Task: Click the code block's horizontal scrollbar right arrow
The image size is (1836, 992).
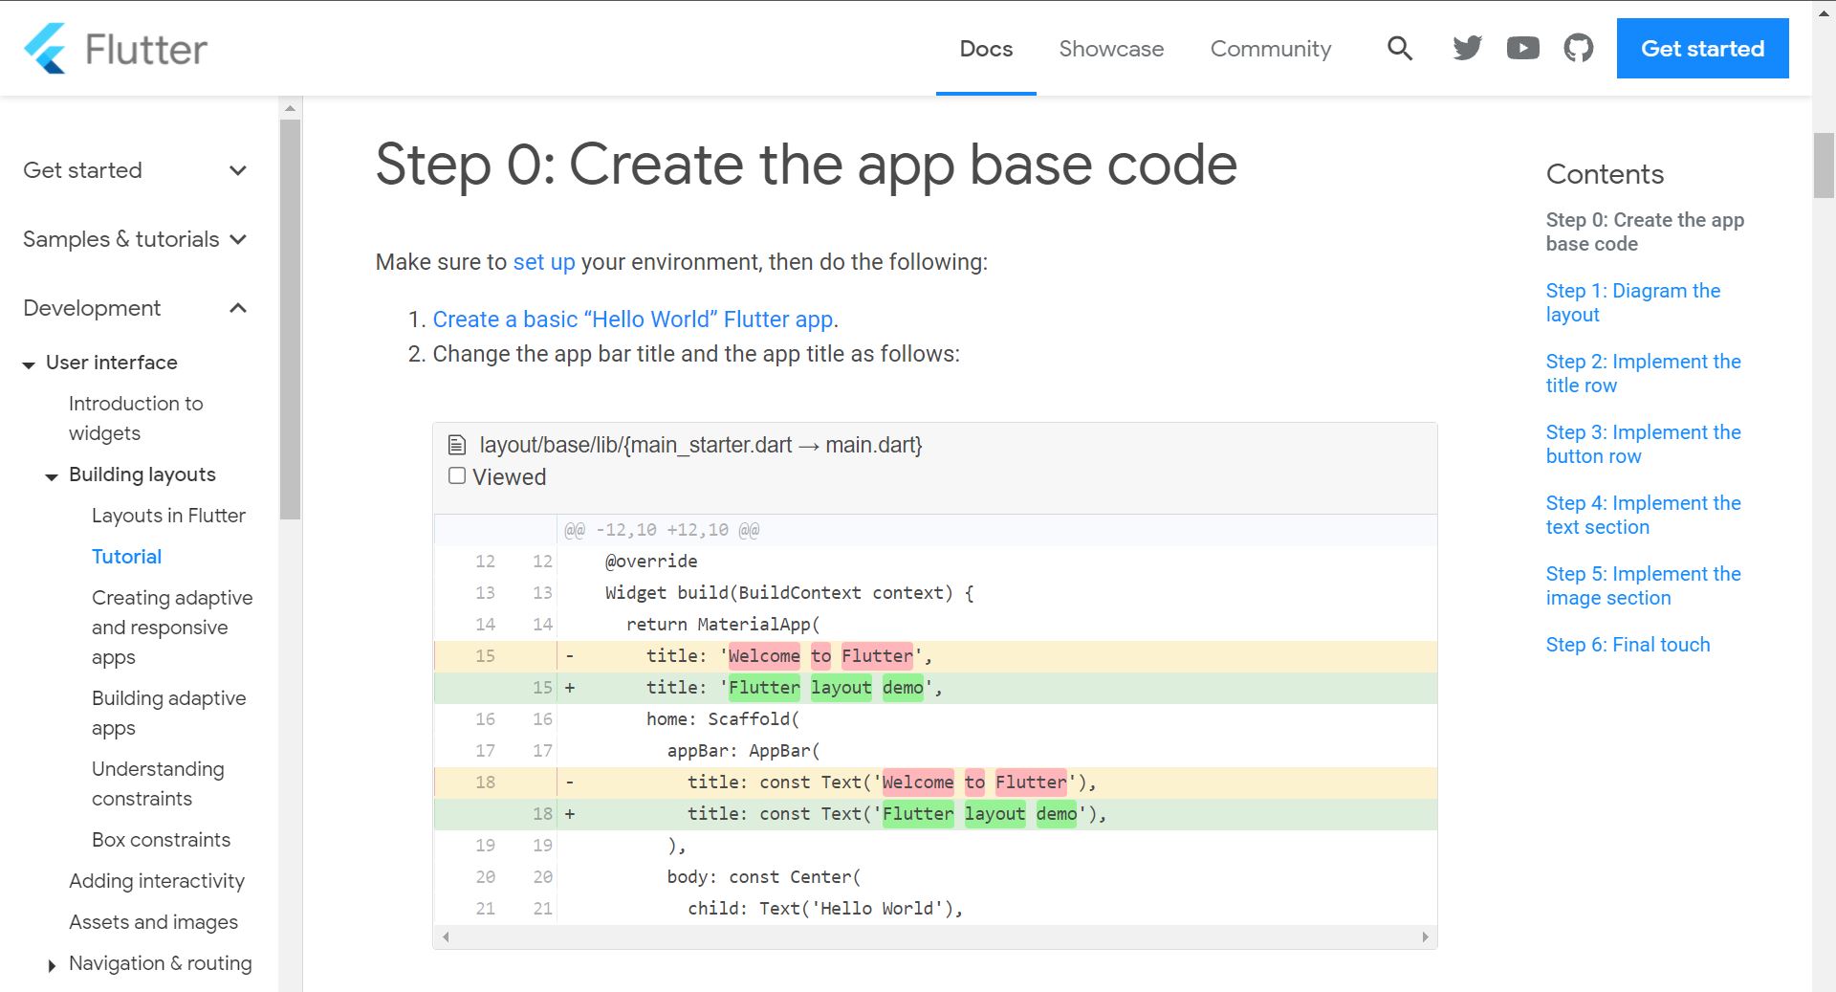Action: (1424, 937)
